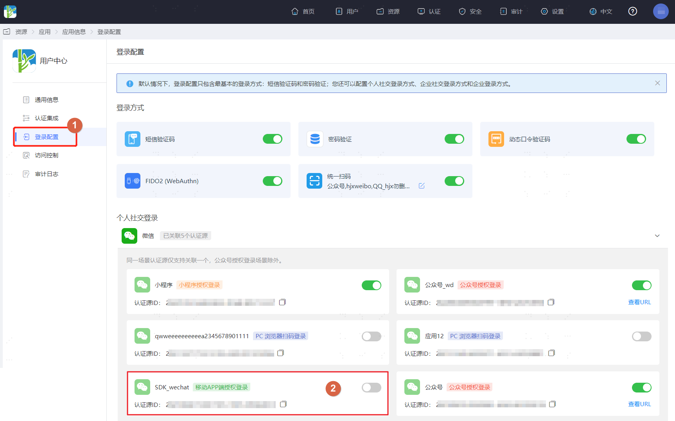
Task: Click the 密码验证 database icon
Action: tap(315, 139)
